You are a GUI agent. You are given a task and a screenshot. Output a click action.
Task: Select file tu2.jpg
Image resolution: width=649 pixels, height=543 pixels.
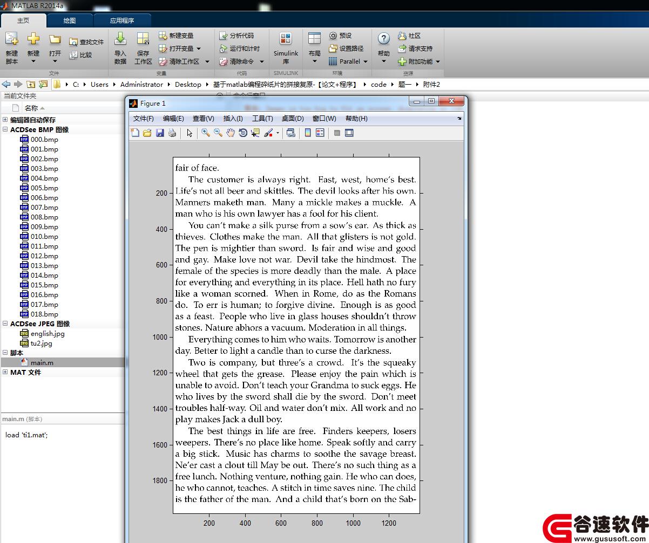click(x=36, y=343)
